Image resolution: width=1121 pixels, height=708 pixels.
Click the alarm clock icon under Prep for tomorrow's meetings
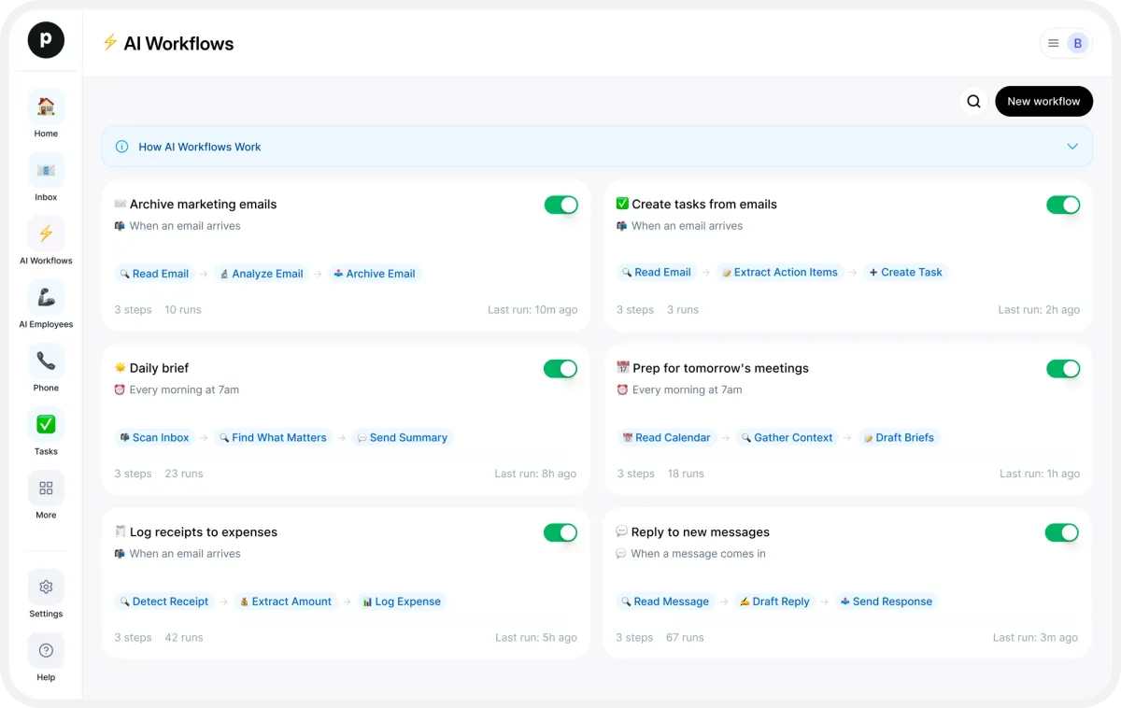[x=622, y=389]
